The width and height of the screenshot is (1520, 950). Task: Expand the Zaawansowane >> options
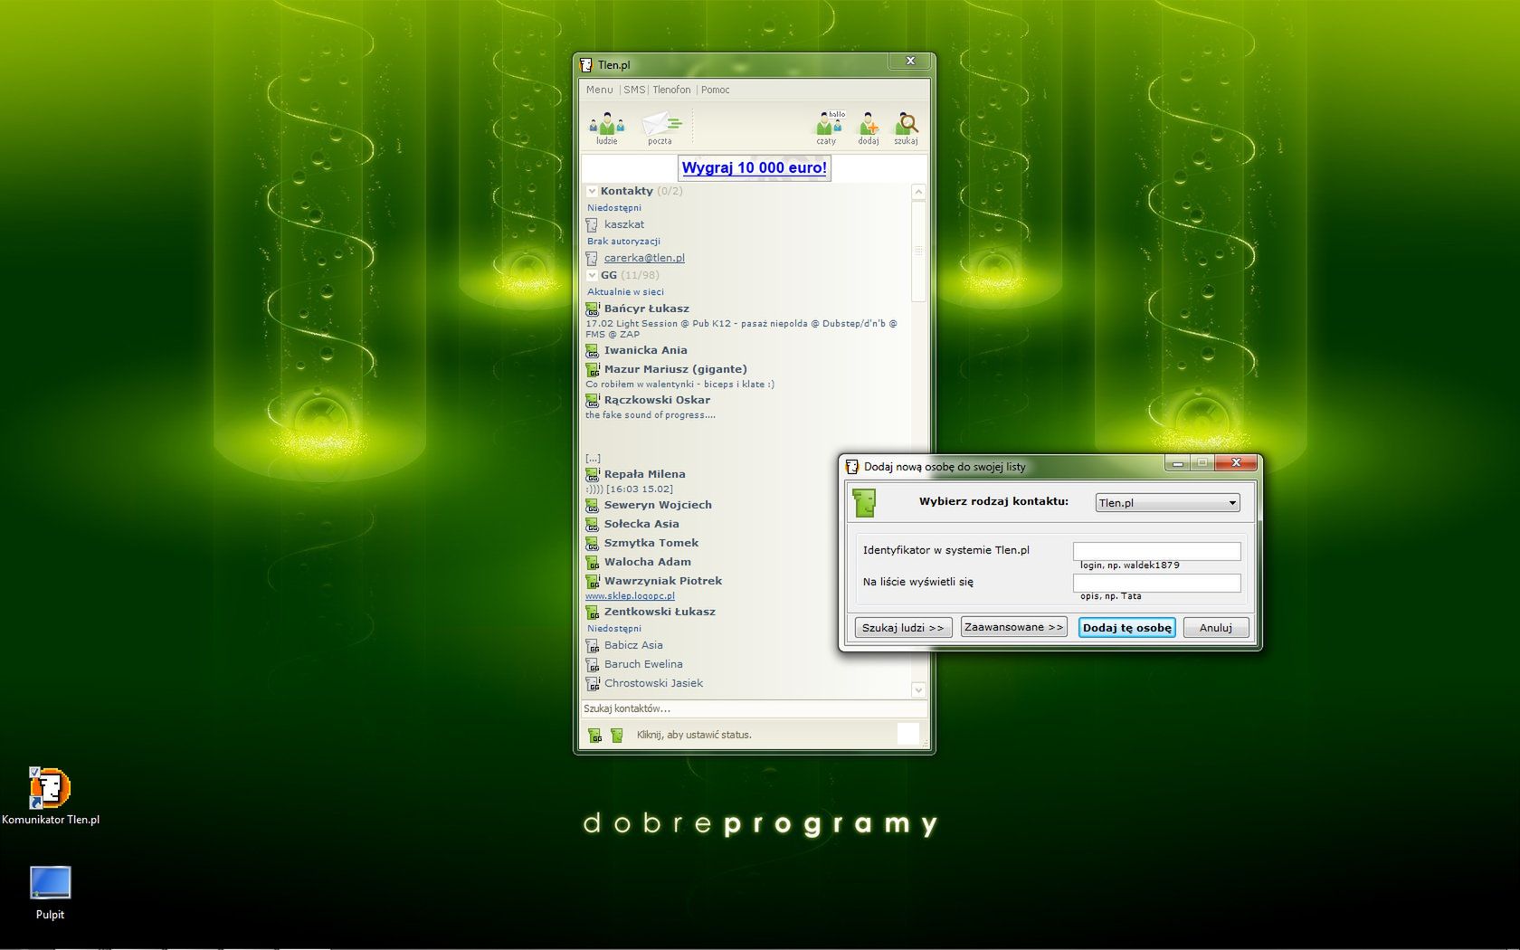click(1013, 627)
